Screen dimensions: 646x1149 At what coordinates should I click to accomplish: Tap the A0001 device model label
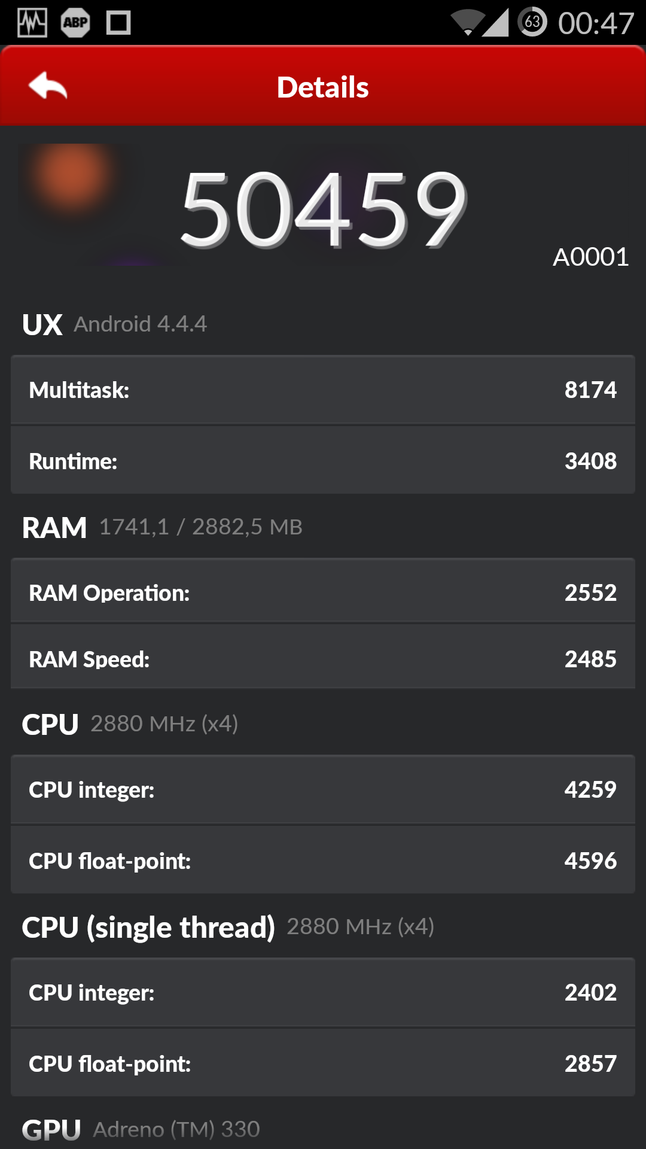tap(590, 257)
